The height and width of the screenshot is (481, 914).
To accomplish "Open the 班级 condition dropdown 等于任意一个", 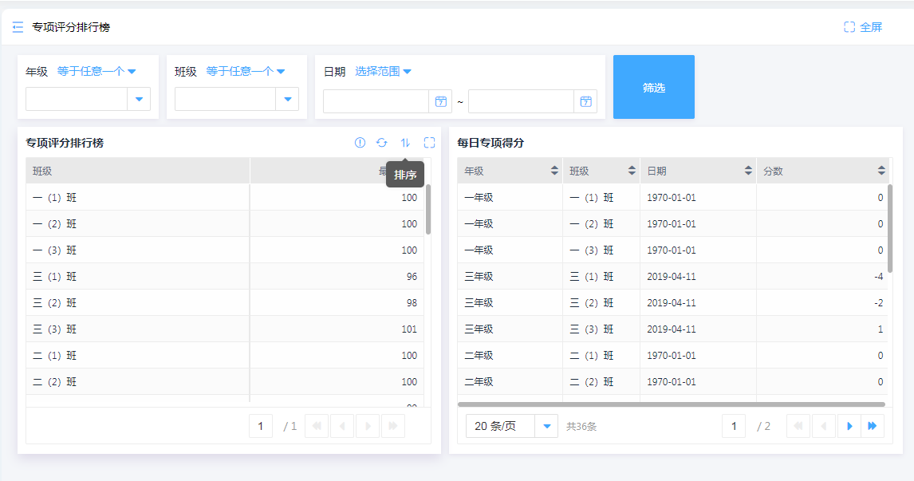I will tap(246, 72).
